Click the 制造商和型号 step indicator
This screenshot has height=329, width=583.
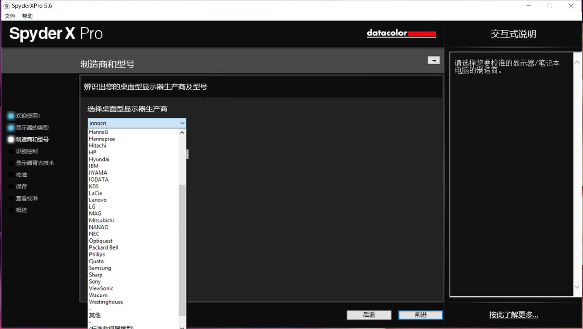click(x=11, y=139)
